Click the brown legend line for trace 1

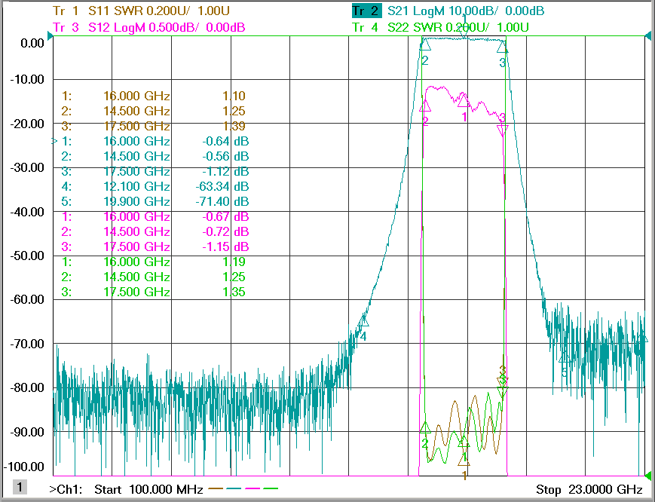point(216,488)
